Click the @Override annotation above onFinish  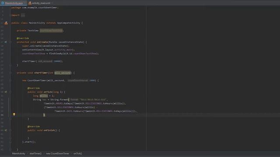(x=34, y=126)
